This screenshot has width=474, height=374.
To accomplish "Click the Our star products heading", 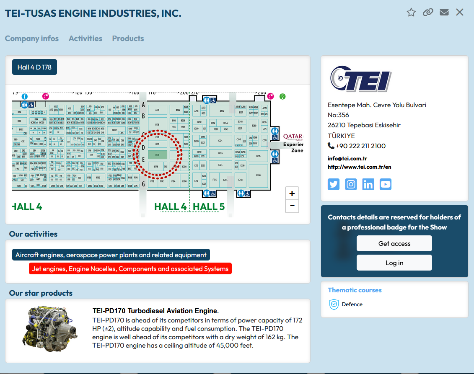I will tap(41, 293).
